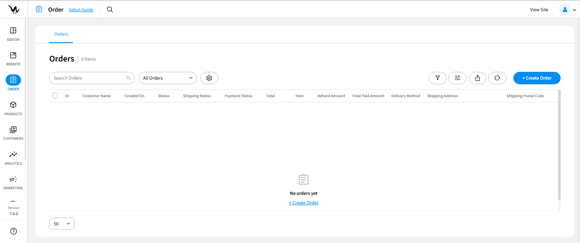Screen dimensions: 580x243
Task: Click the help question mark icon
Action: 13,231
